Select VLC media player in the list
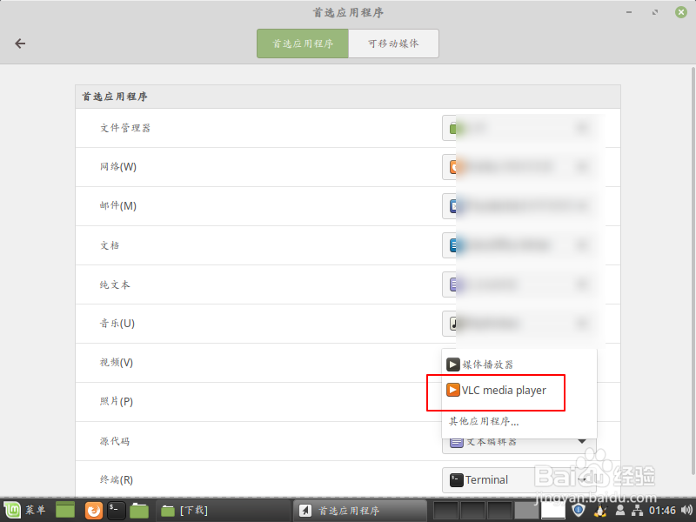Screen dimensions: 696x522 519,390
